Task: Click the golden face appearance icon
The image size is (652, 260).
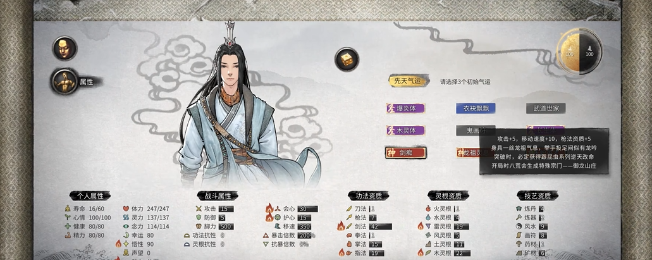Action: point(65,48)
